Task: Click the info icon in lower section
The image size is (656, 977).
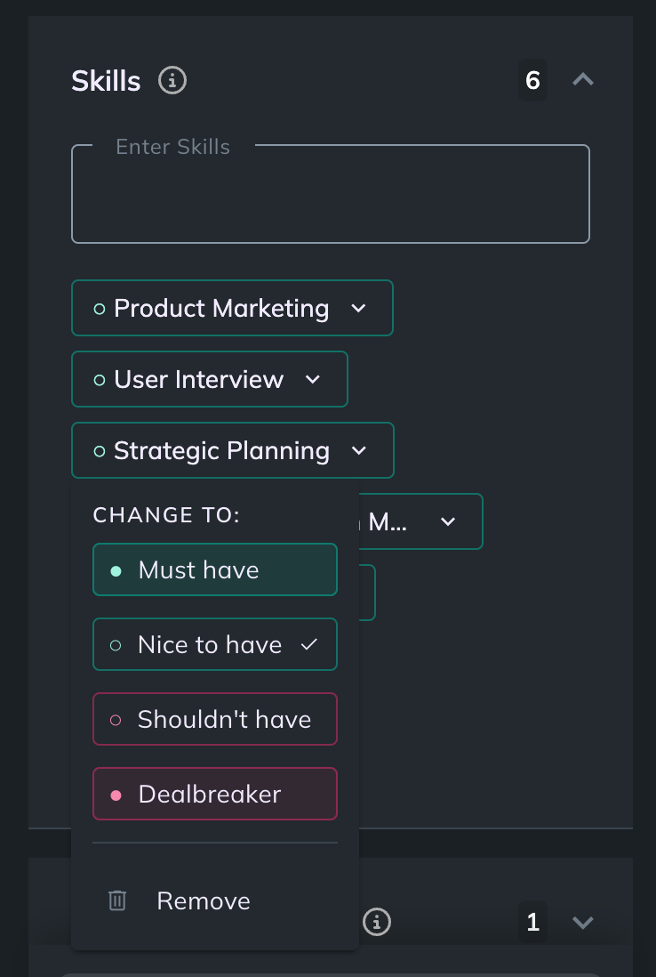Action: (377, 922)
